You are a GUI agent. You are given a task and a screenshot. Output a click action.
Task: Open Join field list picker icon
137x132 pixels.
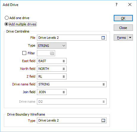click(x=64, y=92)
